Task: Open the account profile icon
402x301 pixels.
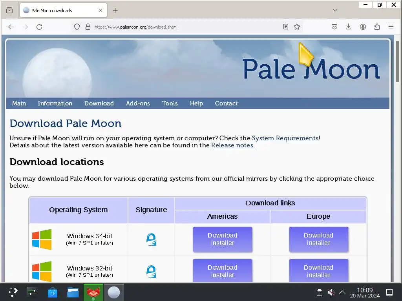Action: 363,27
